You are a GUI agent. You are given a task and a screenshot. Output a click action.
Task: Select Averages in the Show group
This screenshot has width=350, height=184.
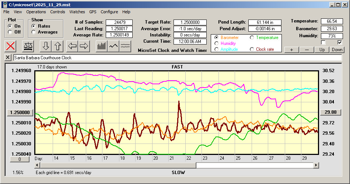point(34,32)
